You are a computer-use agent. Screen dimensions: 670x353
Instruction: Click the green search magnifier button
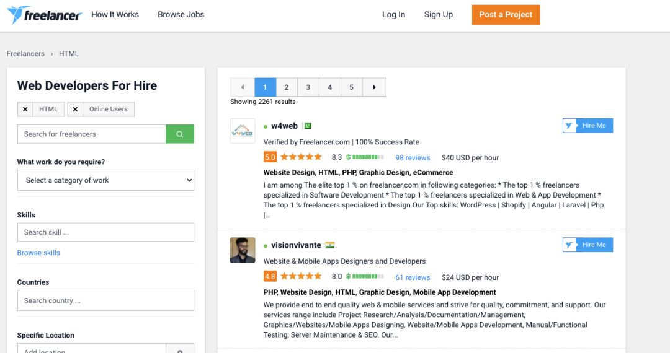180,134
